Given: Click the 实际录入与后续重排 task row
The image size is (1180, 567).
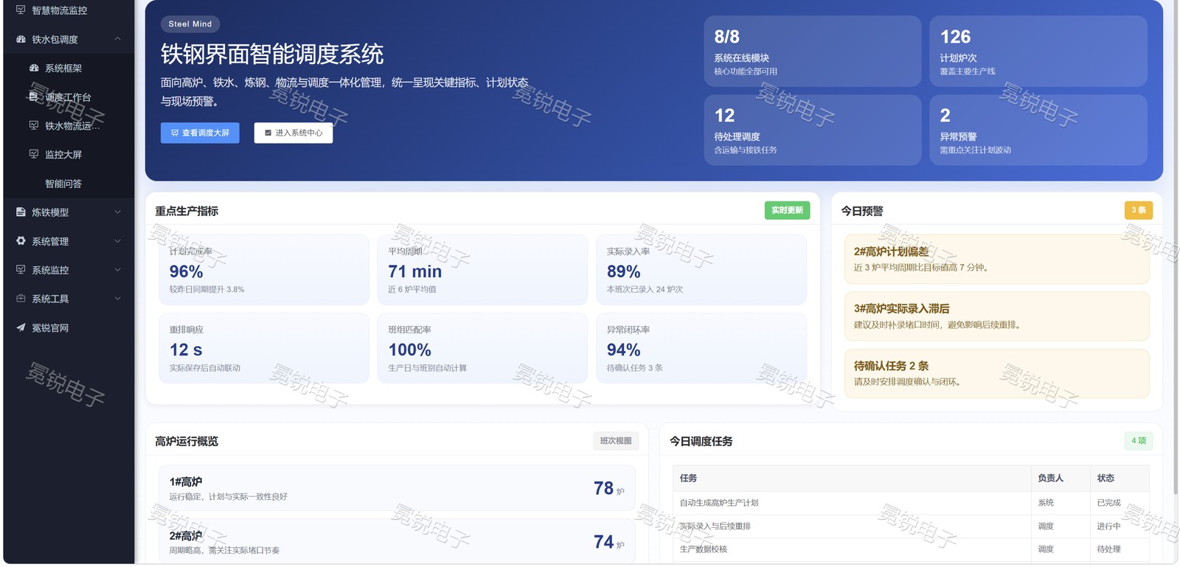Looking at the screenshot, I should 911,526.
